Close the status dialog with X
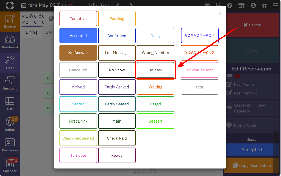281x176 pixels. pos(220,14)
